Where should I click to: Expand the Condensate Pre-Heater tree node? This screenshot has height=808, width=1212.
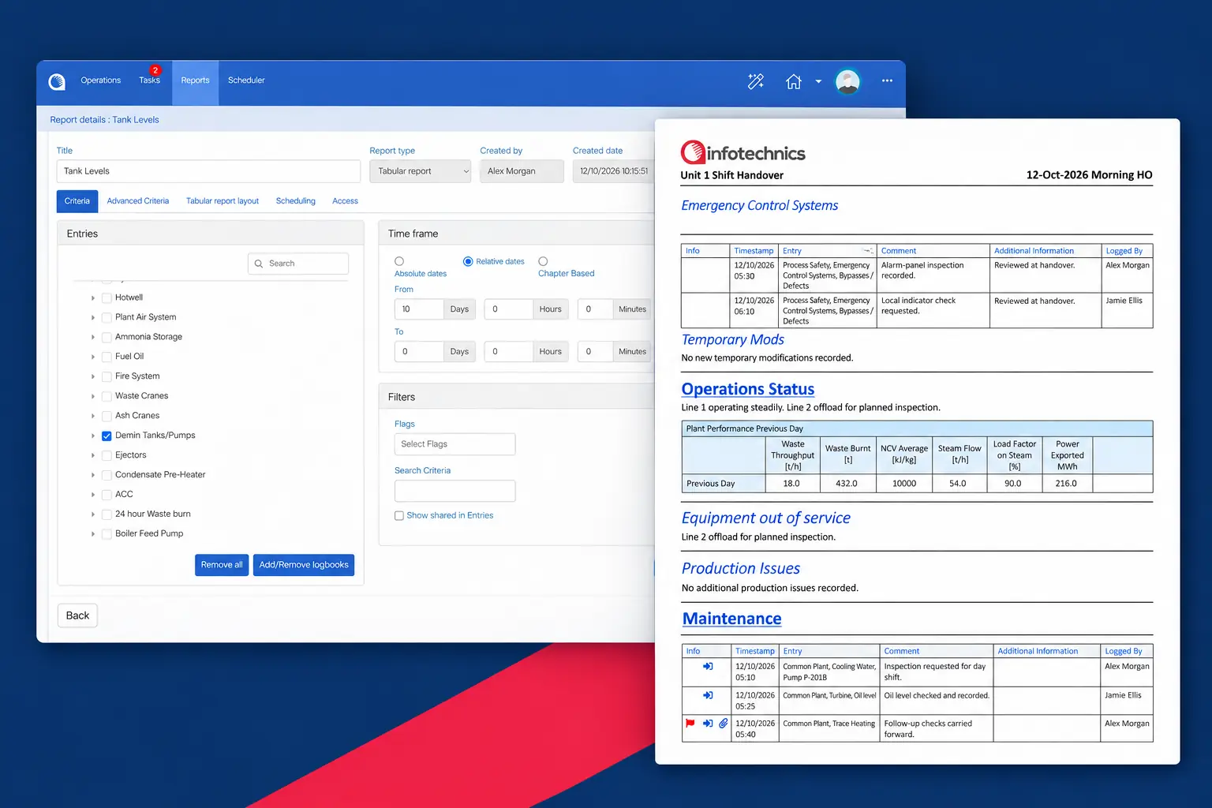(93, 476)
